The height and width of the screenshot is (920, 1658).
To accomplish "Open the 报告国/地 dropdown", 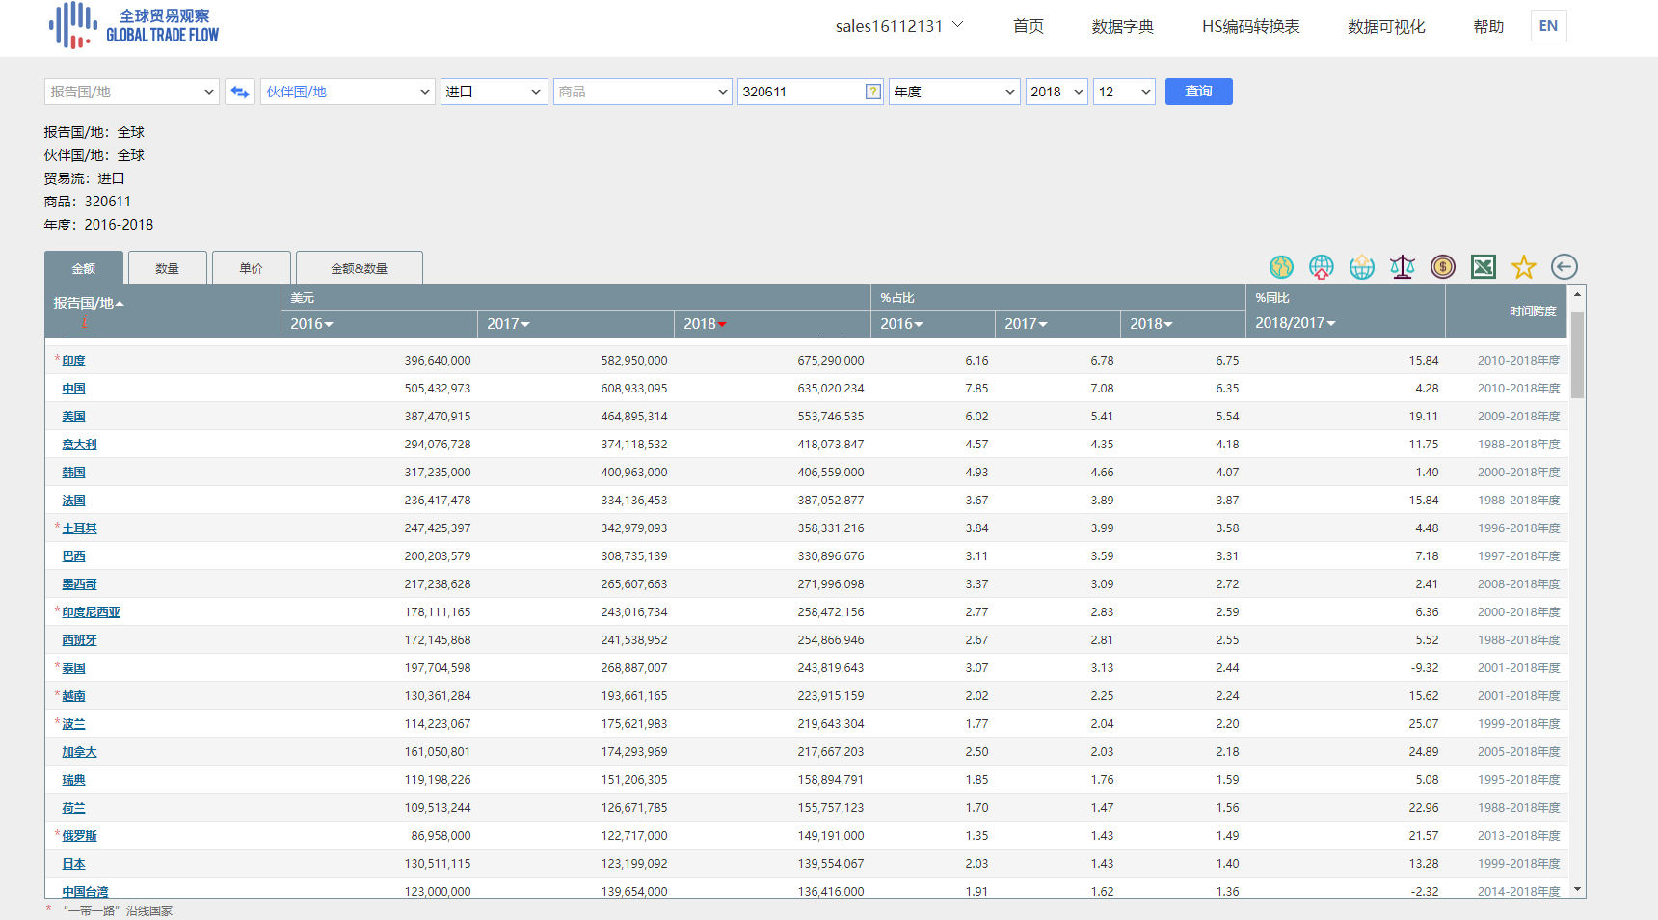I will (x=132, y=92).
